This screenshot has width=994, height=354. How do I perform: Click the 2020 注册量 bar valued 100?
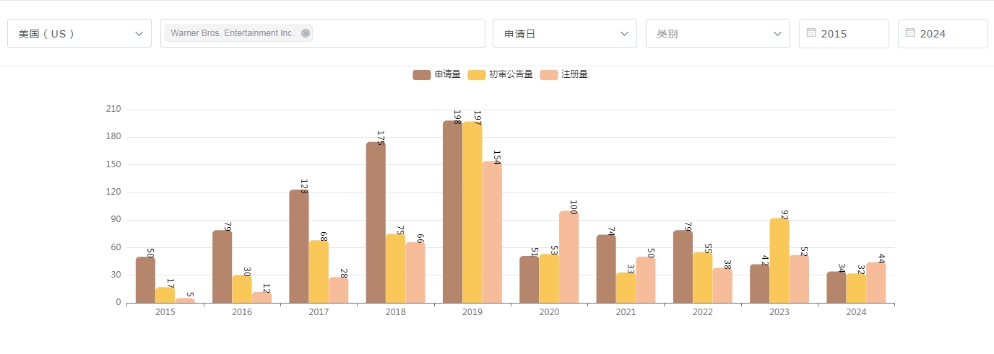pyautogui.click(x=569, y=257)
